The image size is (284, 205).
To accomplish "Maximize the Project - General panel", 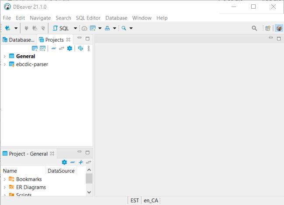I will [x=87, y=153].
